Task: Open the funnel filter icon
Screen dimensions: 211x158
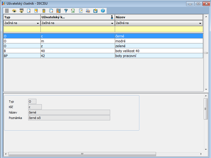Action: tap(66, 11)
